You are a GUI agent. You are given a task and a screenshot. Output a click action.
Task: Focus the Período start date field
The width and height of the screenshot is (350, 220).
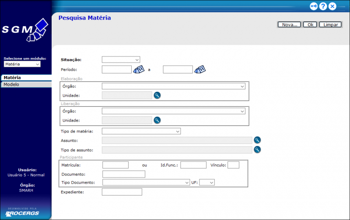tap(117, 70)
